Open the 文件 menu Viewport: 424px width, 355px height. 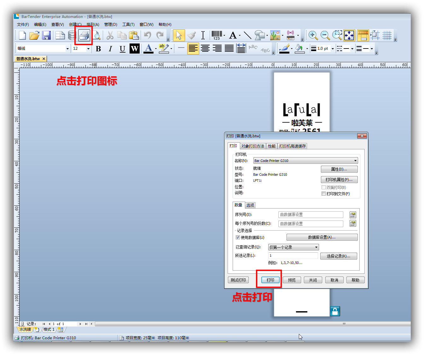point(23,25)
